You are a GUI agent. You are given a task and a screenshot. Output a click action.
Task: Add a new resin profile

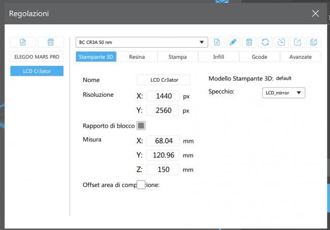[x=217, y=42]
